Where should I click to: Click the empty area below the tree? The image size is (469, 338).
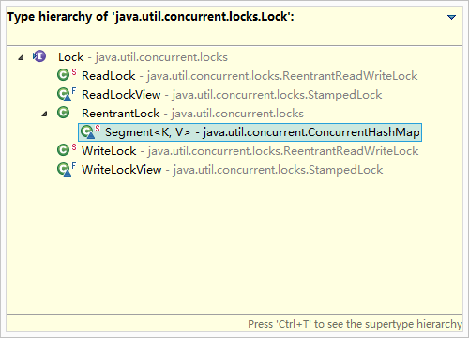[x=234, y=246]
